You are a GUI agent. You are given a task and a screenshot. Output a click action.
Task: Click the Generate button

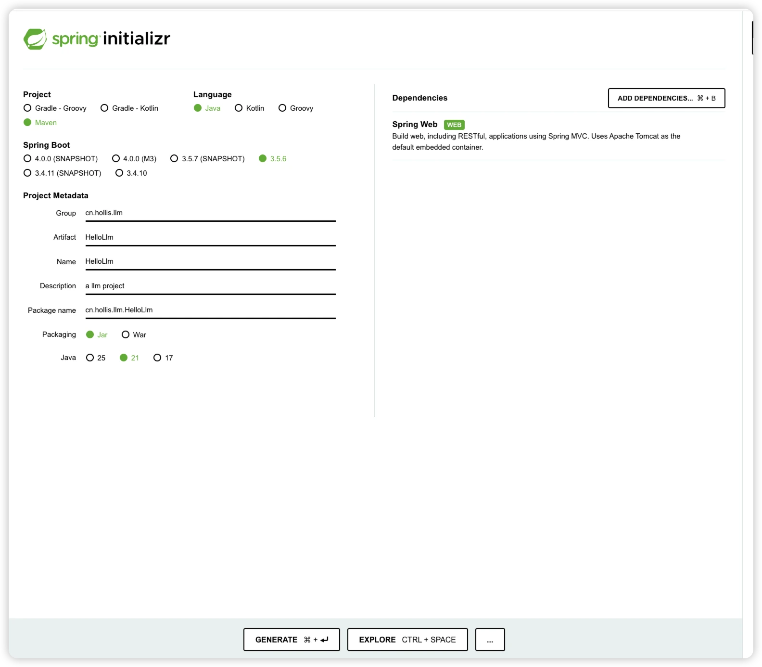click(292, 640)
